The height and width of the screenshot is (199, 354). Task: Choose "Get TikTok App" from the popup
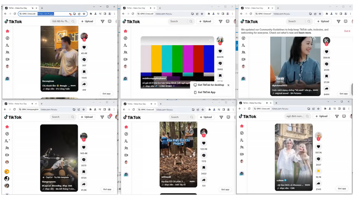[x=207, y=92]
